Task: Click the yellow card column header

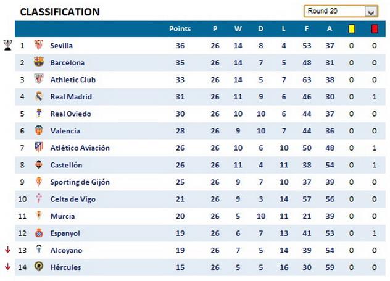Action: click(352, 28)
